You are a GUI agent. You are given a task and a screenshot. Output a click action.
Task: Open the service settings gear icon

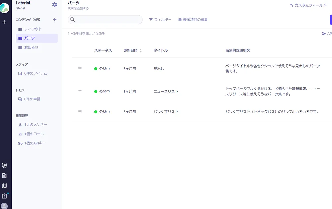point(55,5)
